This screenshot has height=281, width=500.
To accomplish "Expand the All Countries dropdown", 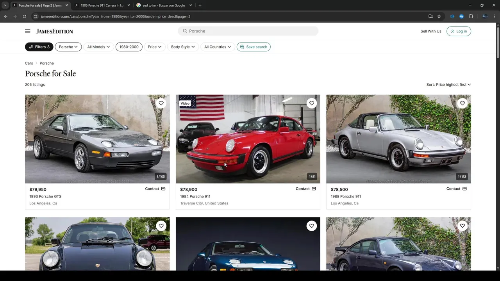I will pos(218,47).
